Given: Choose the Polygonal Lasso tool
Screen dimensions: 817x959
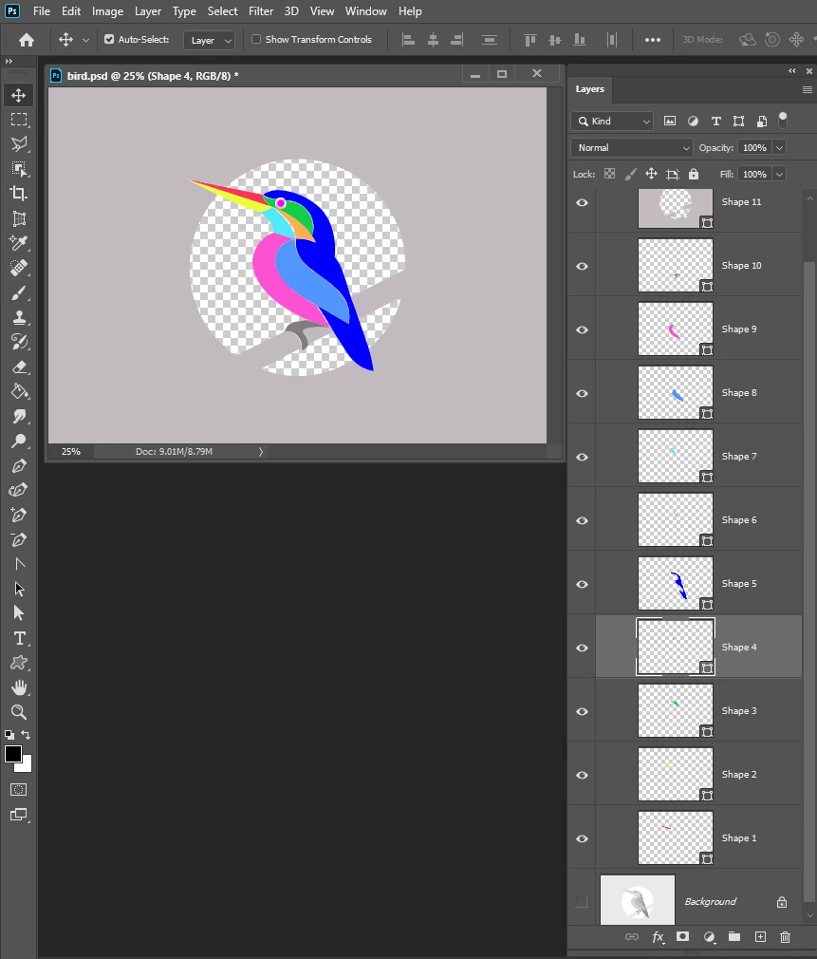Looking at the screenshot, I should point(18,144).
